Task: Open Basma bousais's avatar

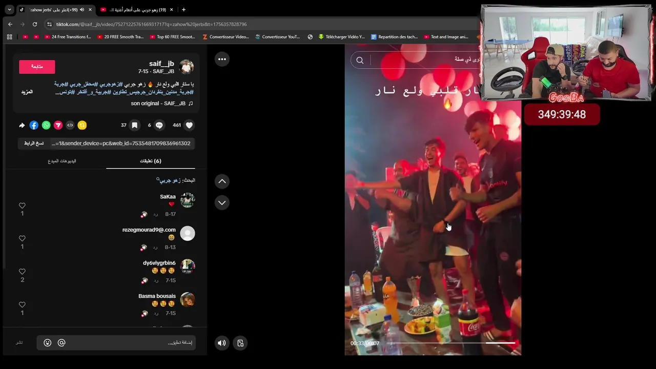Action: click(188, 299)
